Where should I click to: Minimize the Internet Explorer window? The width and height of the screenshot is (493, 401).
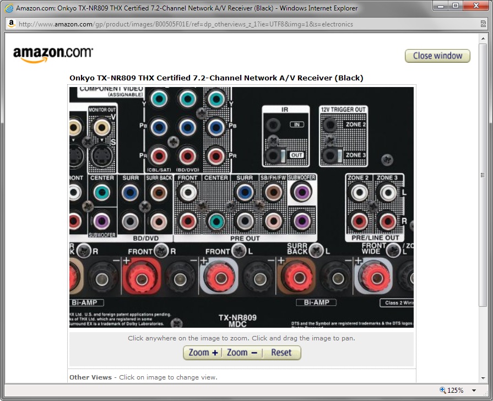click(441, 6)
